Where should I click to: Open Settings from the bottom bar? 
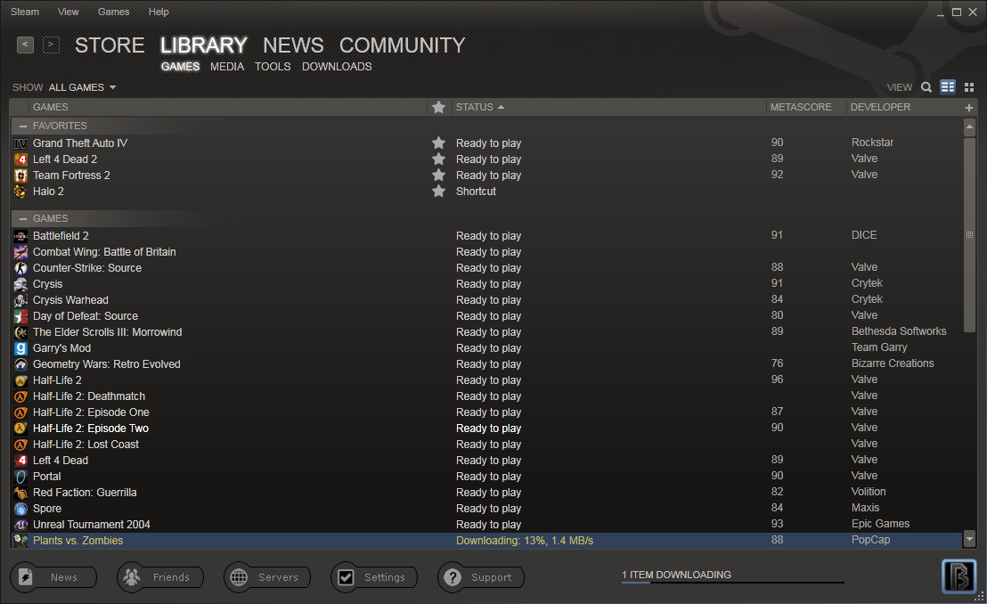tap(374, 576)
